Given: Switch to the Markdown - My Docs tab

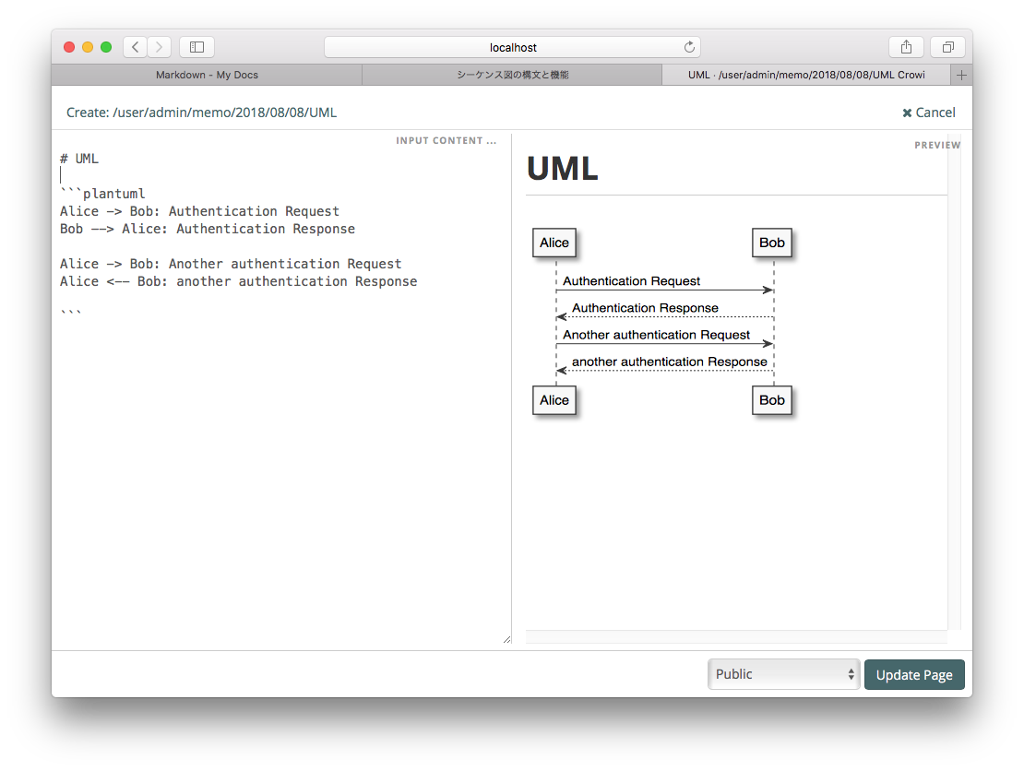Looking at the screenshot, I should click(207, 75).
